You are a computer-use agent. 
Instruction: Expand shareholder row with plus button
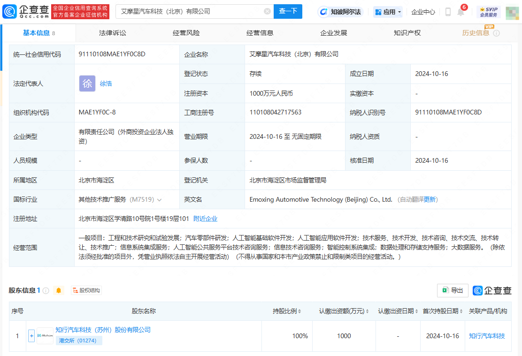coord(31,336)
